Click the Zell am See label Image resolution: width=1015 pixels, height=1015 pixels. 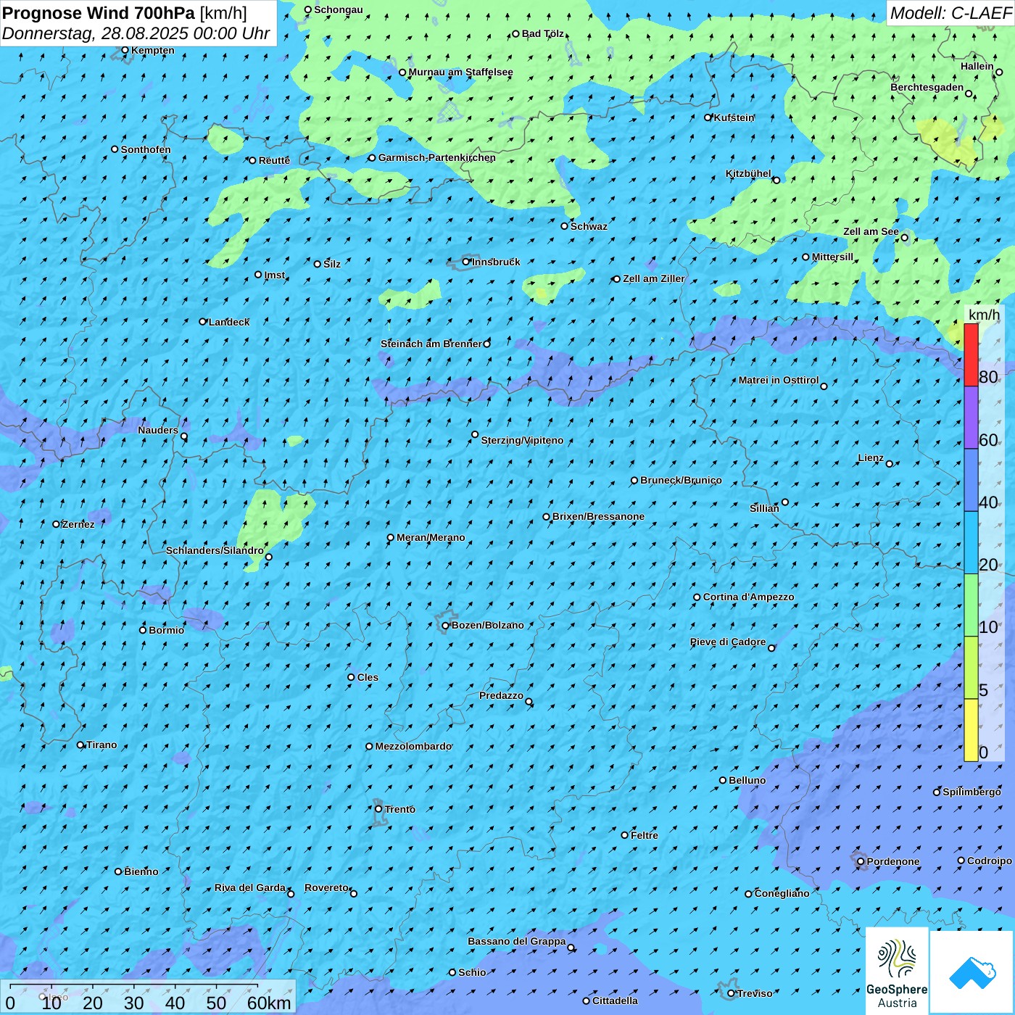click(871, 231)
